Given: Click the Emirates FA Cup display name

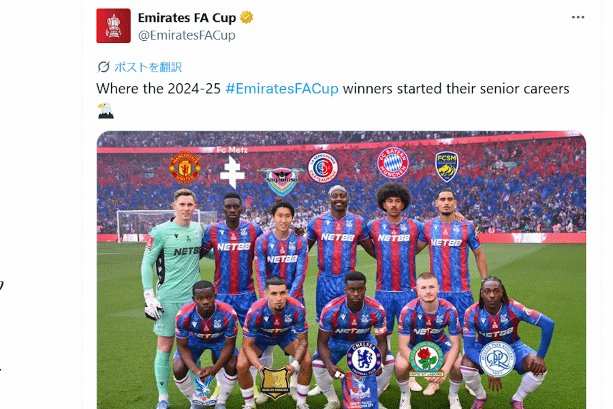Looking at the screenshot, I should coord(187,18).
